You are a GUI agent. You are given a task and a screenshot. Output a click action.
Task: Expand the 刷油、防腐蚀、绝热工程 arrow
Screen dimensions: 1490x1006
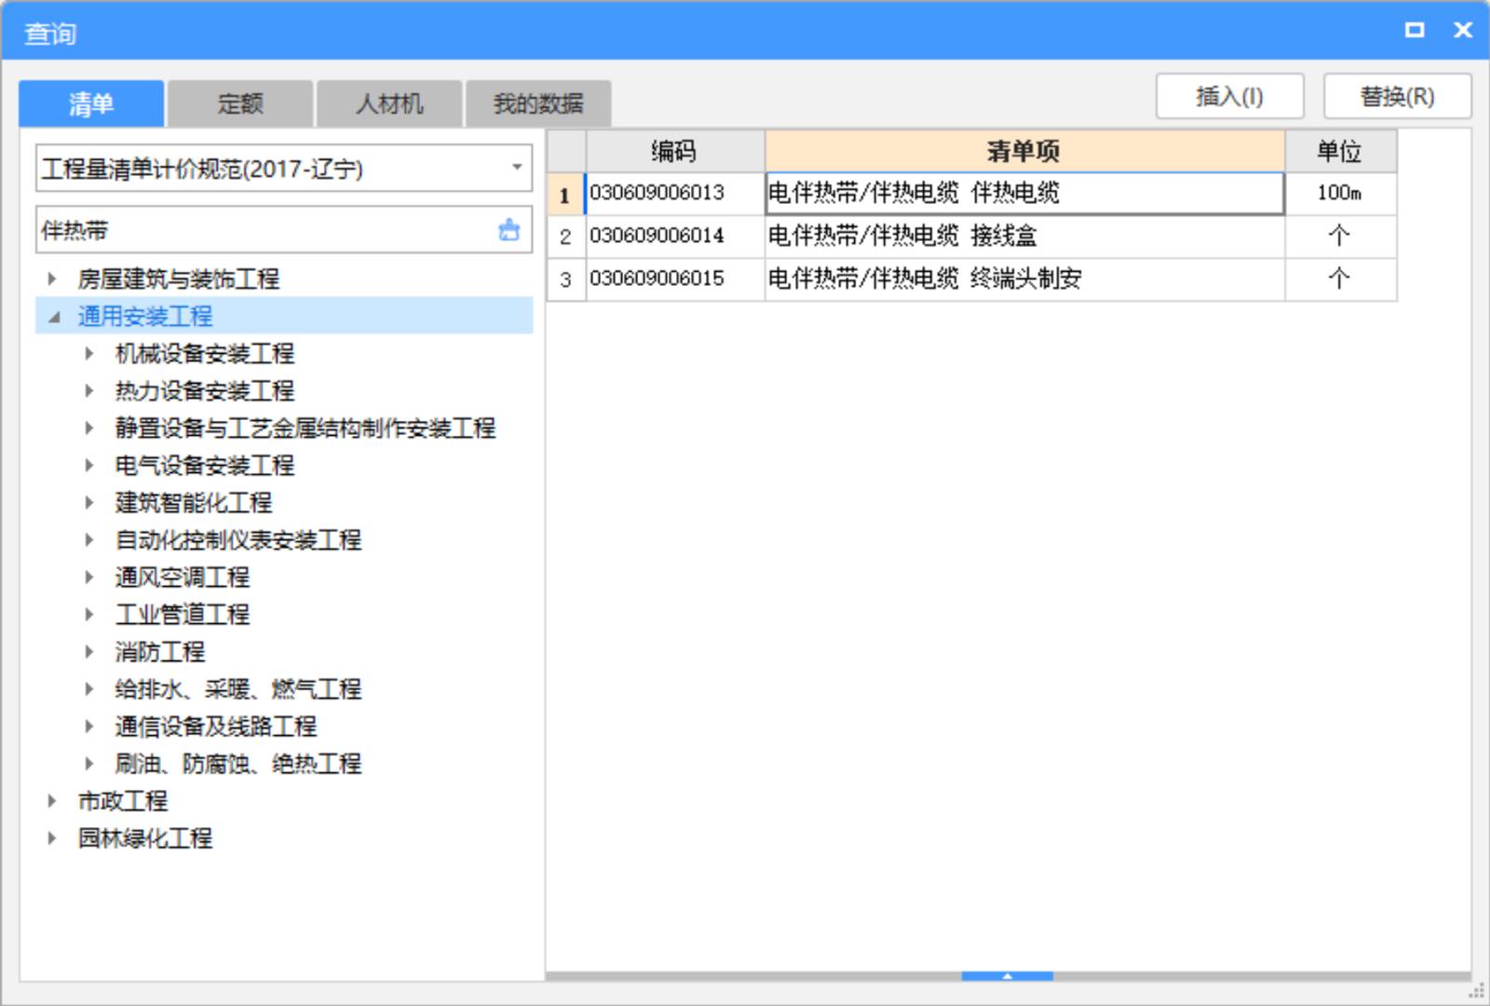click(89, 763)
